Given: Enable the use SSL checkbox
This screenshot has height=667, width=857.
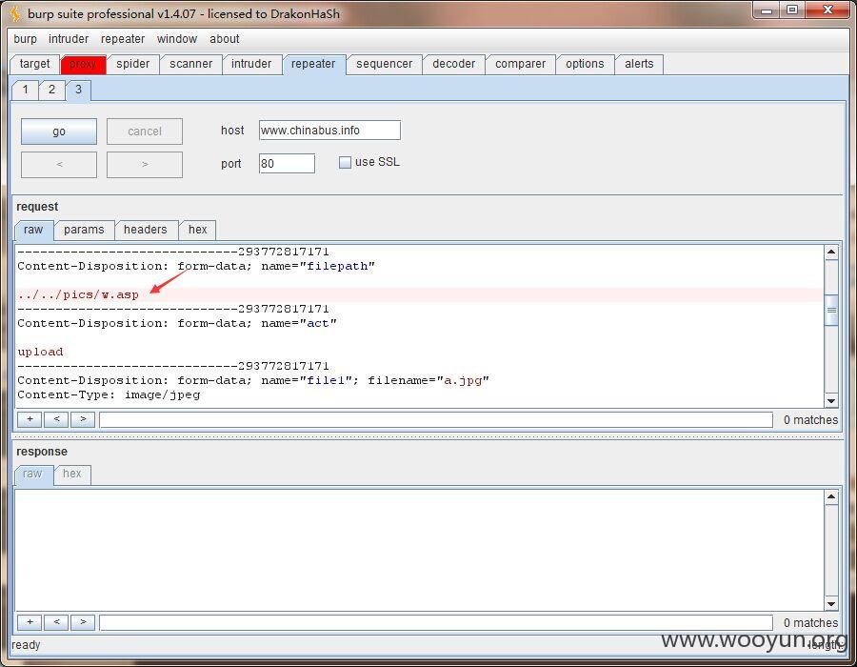Looking at the screenshot, I should tap(345, 162).
